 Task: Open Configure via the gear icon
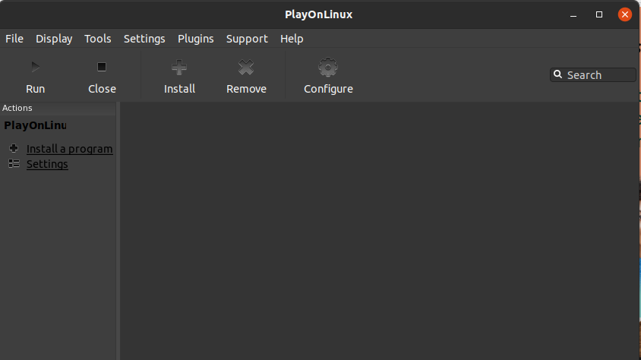[328, 68]
